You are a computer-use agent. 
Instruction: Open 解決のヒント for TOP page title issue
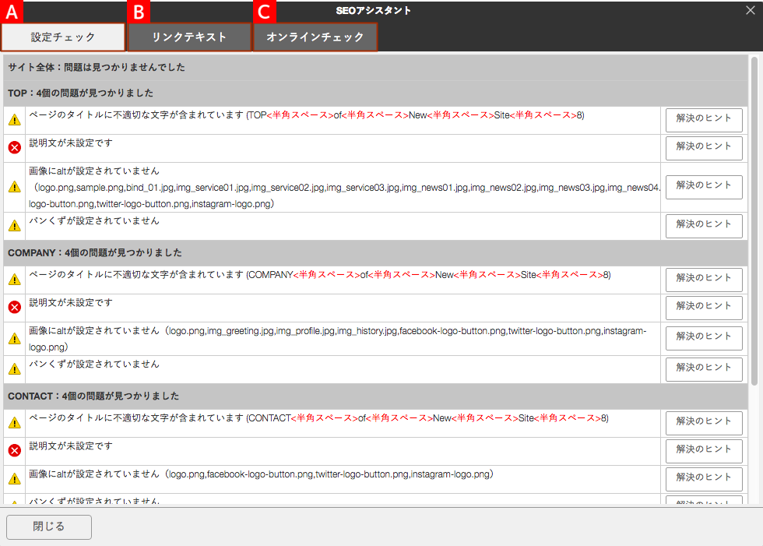click(x=704, y=120)
